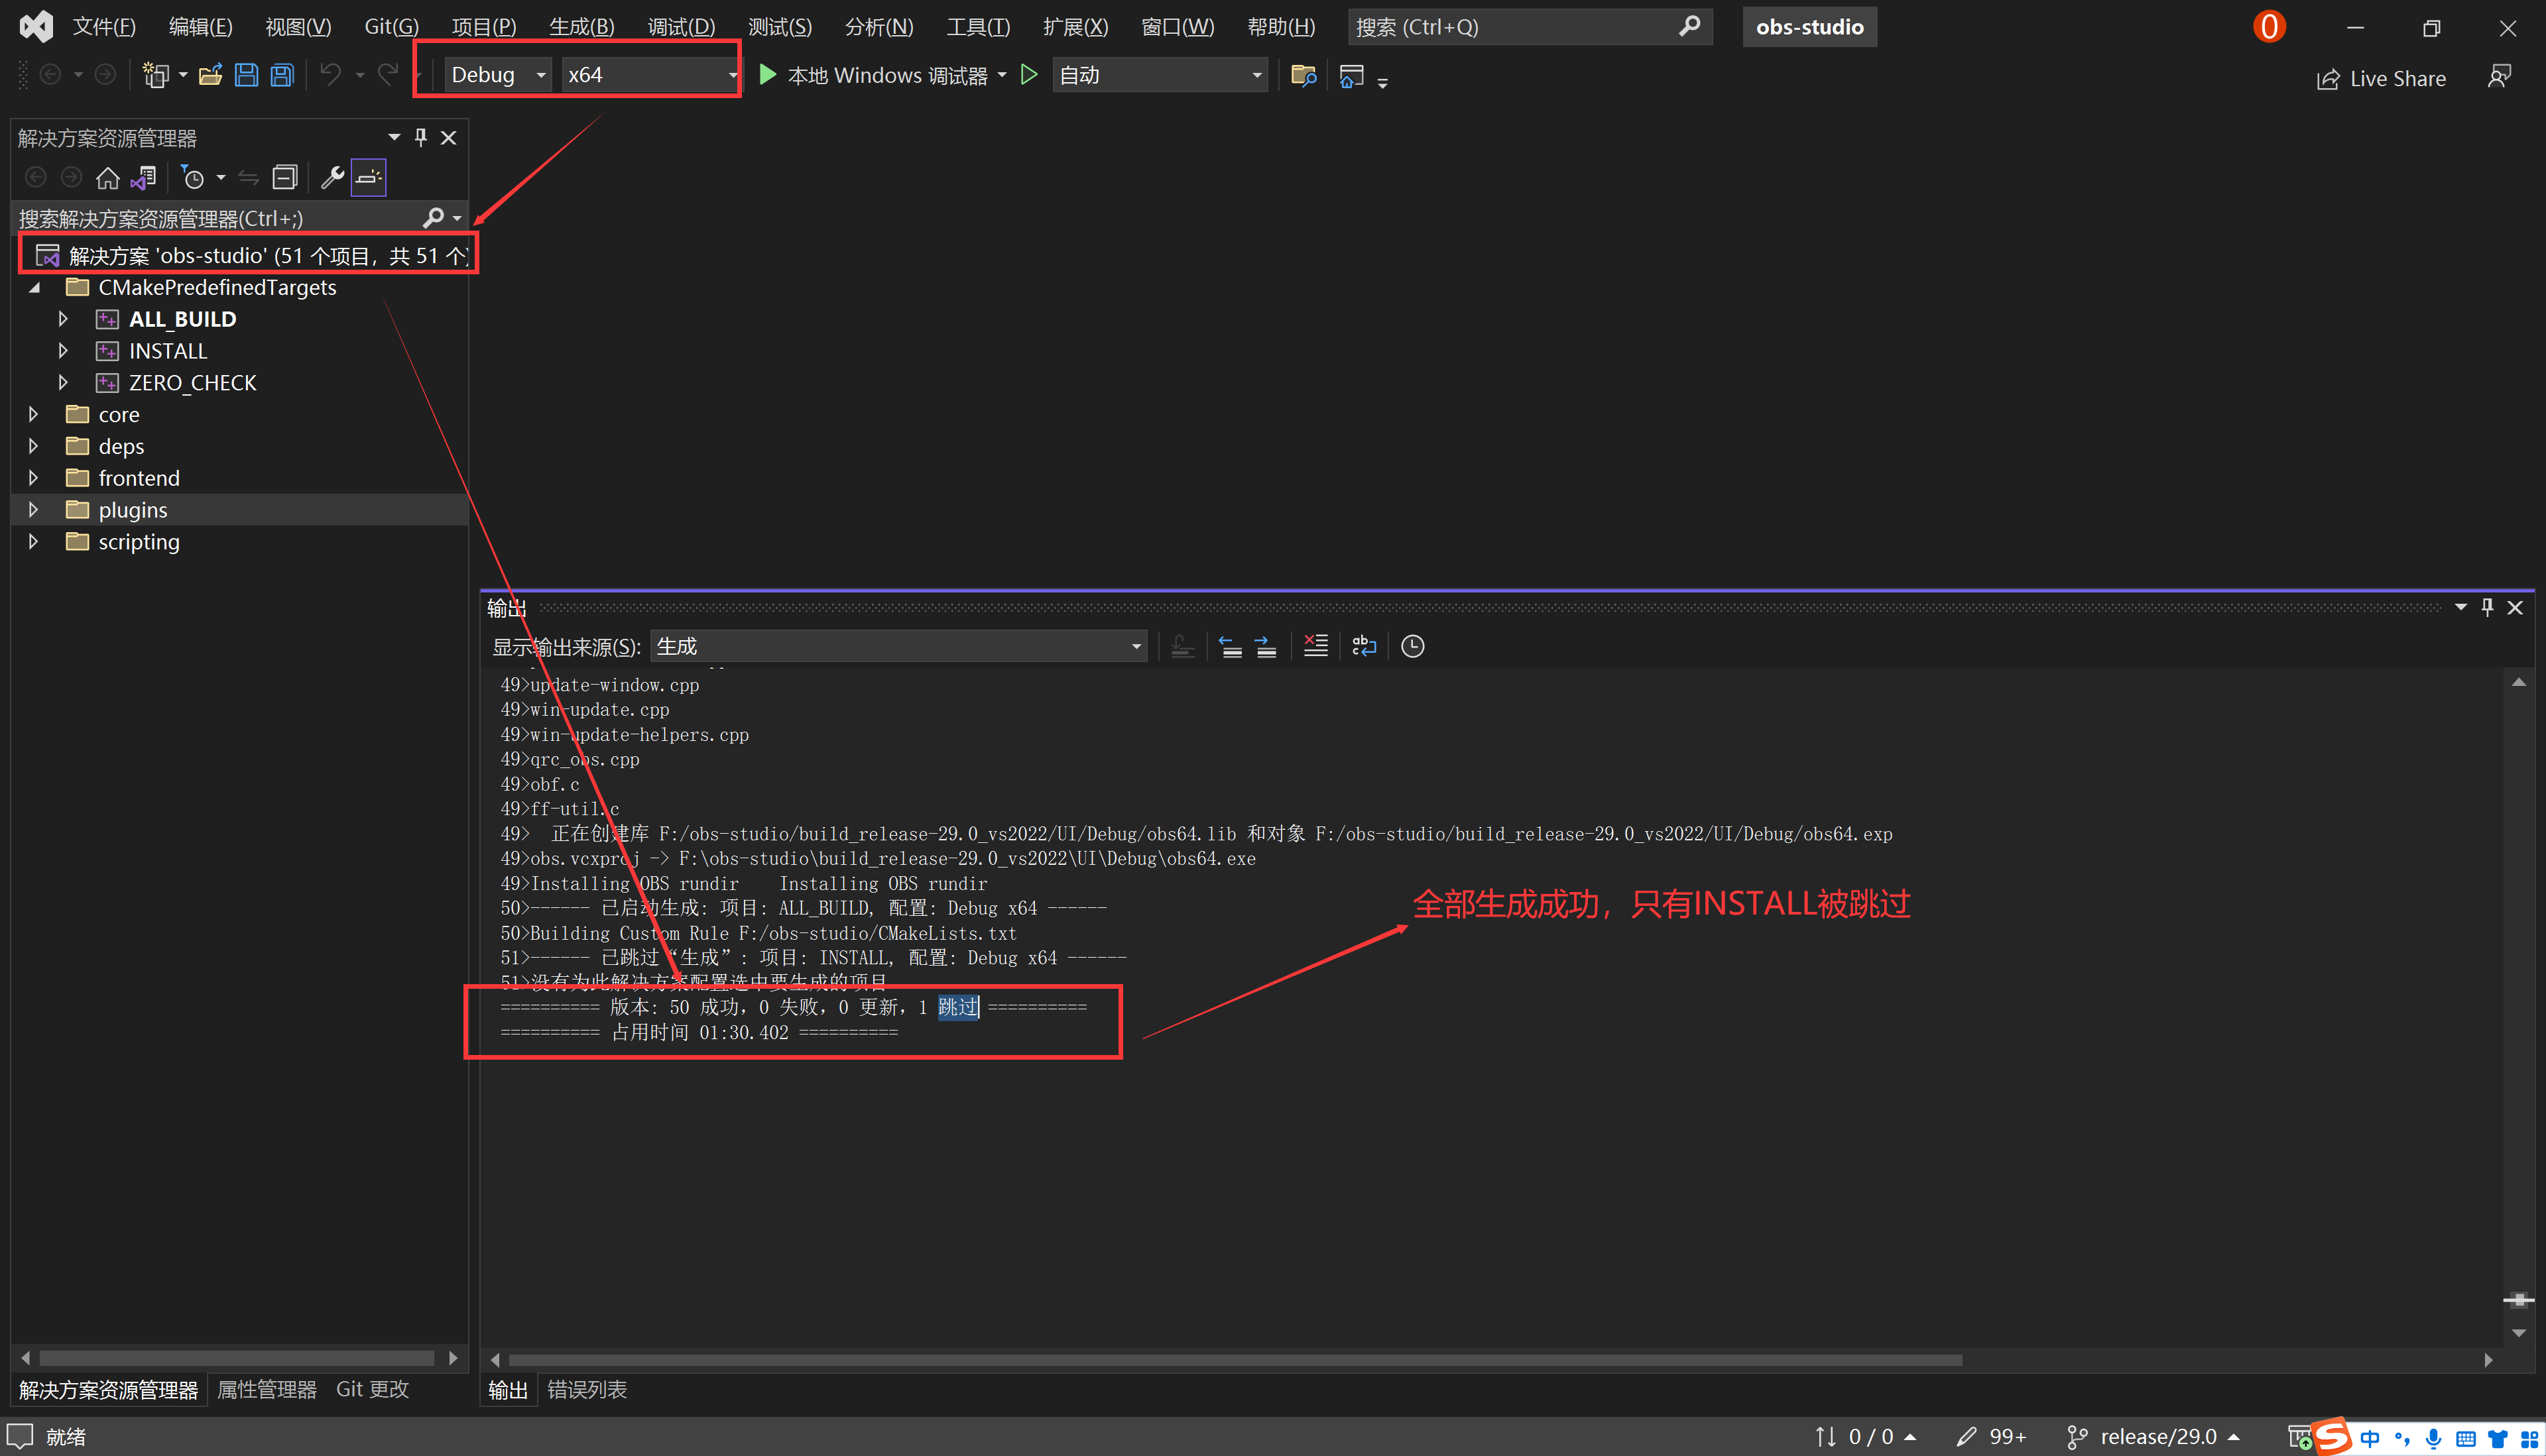Click the search box (Ctrl+Q)
Image resolution: width=2546 pixels, height=1456 pixels.
click(1500, 26)
